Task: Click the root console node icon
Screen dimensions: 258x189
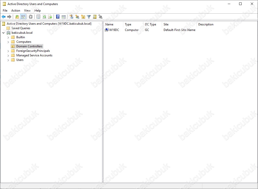Action: click(4, 24)
